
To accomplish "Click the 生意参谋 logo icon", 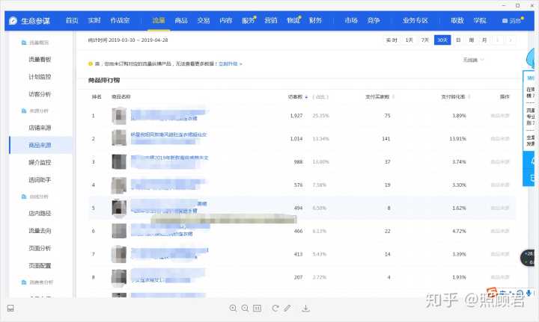I will point(13,21).
